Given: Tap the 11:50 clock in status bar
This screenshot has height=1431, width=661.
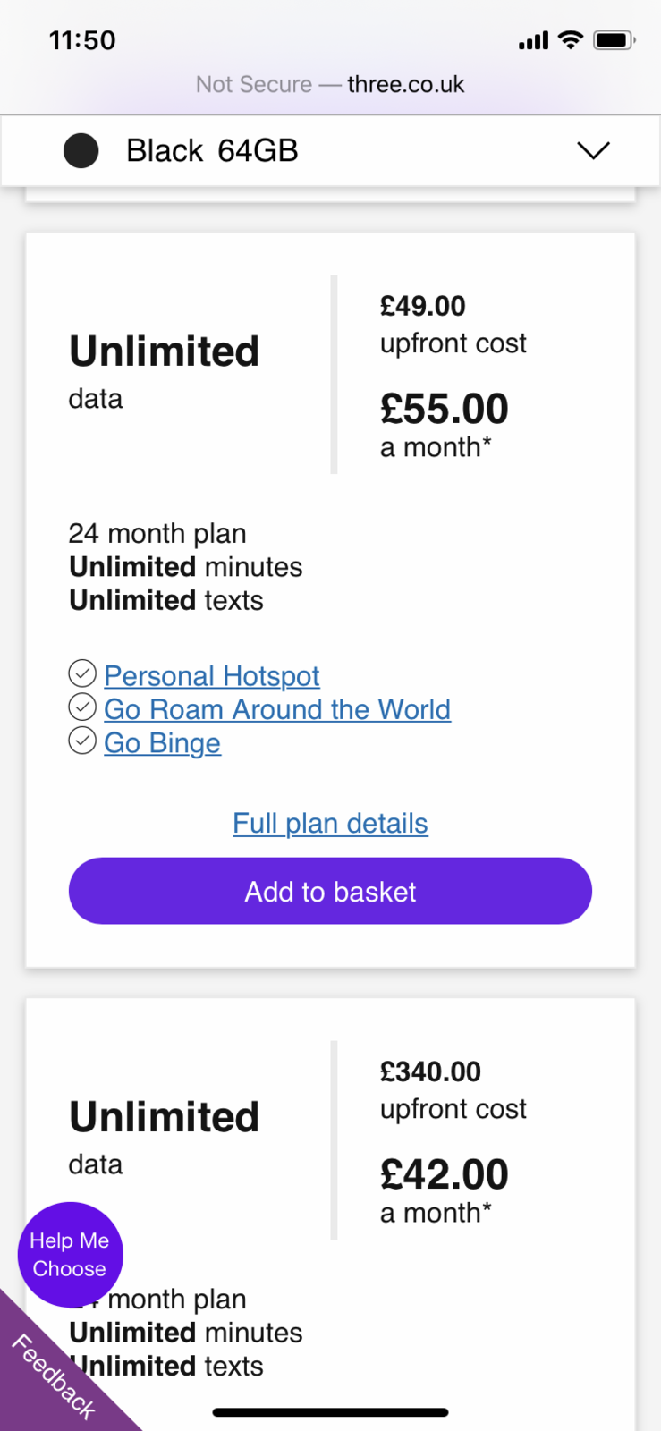Looking at the screenshot, I should tap(82, 40).
